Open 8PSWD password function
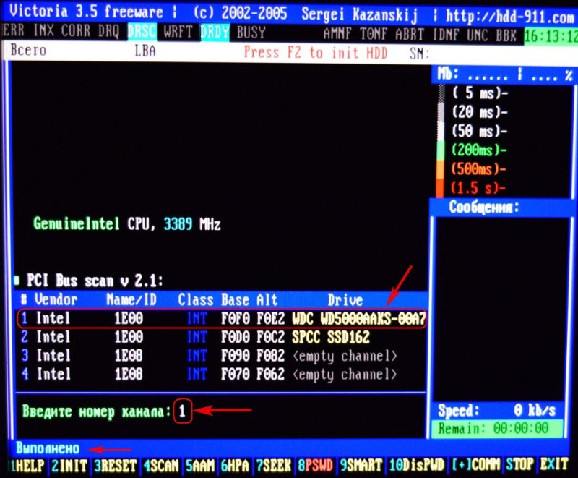Screen dimensions: 578x478 coord(316,465)
